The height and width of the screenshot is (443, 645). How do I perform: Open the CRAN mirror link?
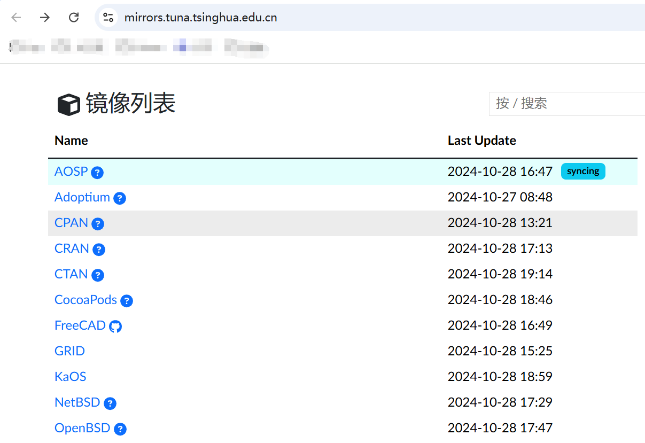tap(72, 248)
